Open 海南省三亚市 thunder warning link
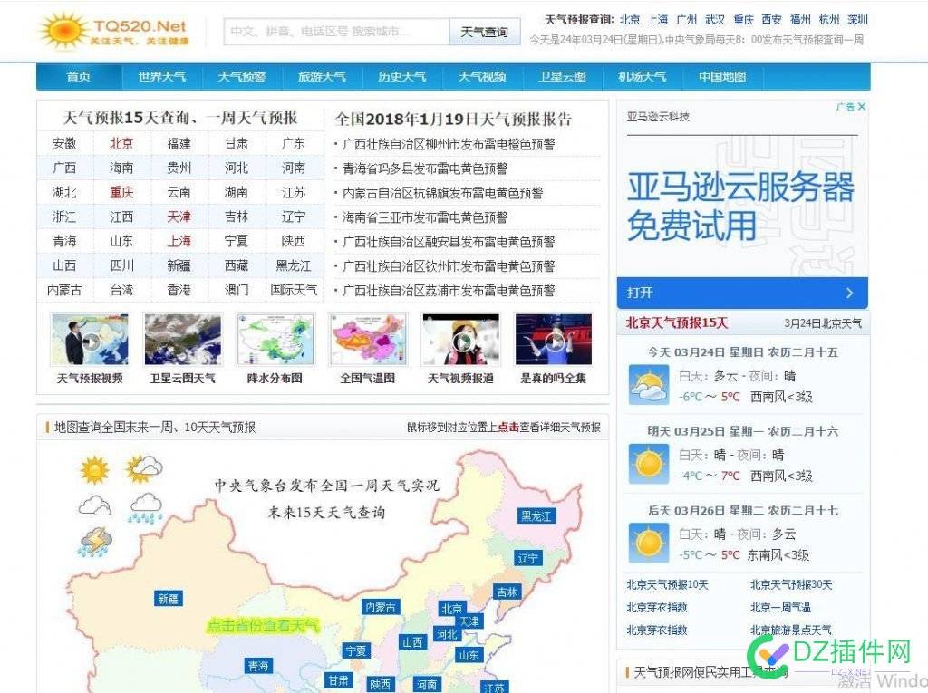Viewport: 928px width, 693px height. click(425, 217)
